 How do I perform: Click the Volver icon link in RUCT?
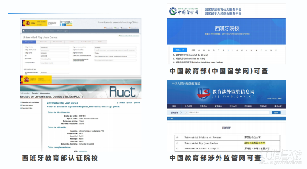pos(137,103)
